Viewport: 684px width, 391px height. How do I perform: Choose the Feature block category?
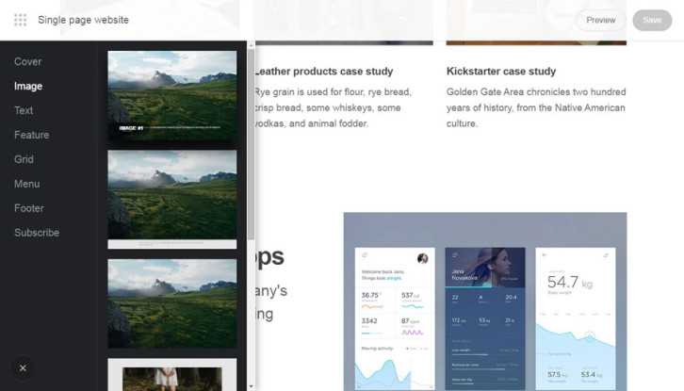31,135
